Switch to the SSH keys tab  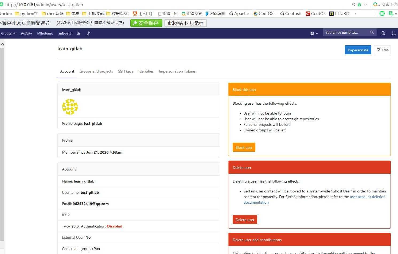pos(126,71)
